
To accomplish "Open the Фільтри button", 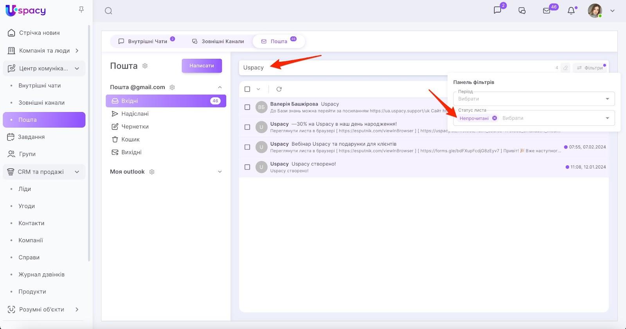I will (x=590, y=68).
